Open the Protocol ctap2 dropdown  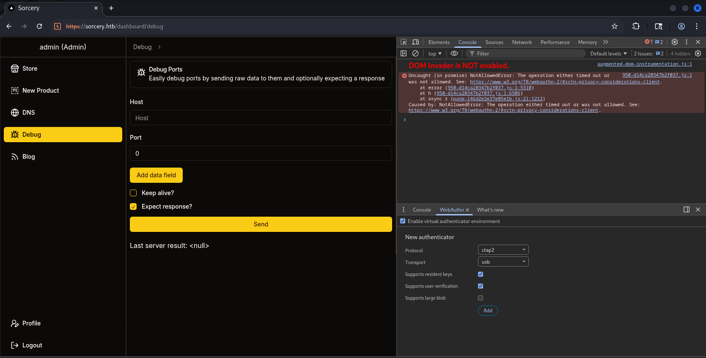point(503,250)
